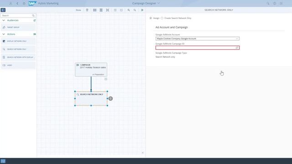Viewport: 292px width, 164px height.
Task: Open the user profile icon in header
Action: click(x=10, y=3)
